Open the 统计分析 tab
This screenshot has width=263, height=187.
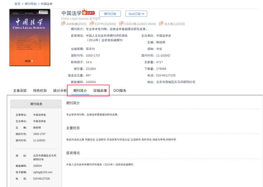tap(60, 91)
